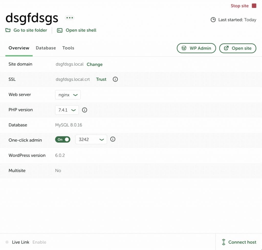Click the PHP version label

pos(20,110)
